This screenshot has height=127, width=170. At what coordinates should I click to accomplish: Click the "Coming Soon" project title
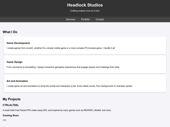pos(11,115)
